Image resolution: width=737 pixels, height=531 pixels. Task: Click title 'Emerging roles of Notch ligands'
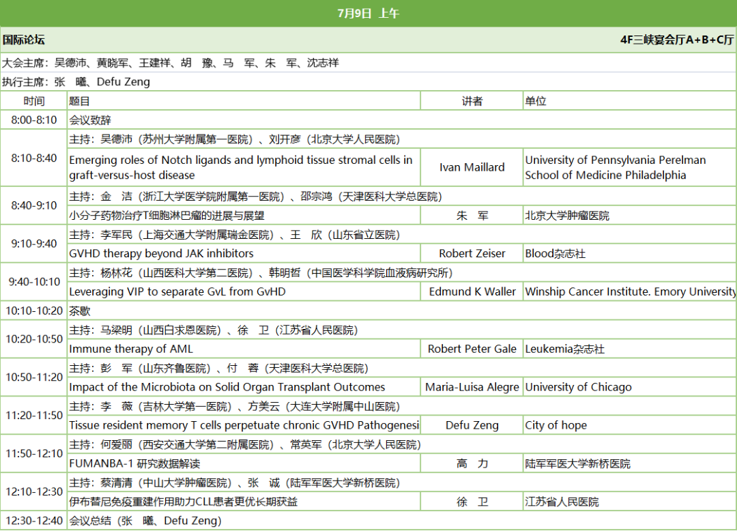[x=244, y=167]
